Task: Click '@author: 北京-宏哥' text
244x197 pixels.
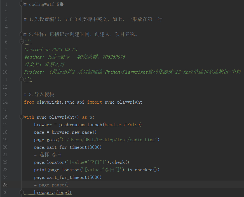Action: [x=47, y=57]
